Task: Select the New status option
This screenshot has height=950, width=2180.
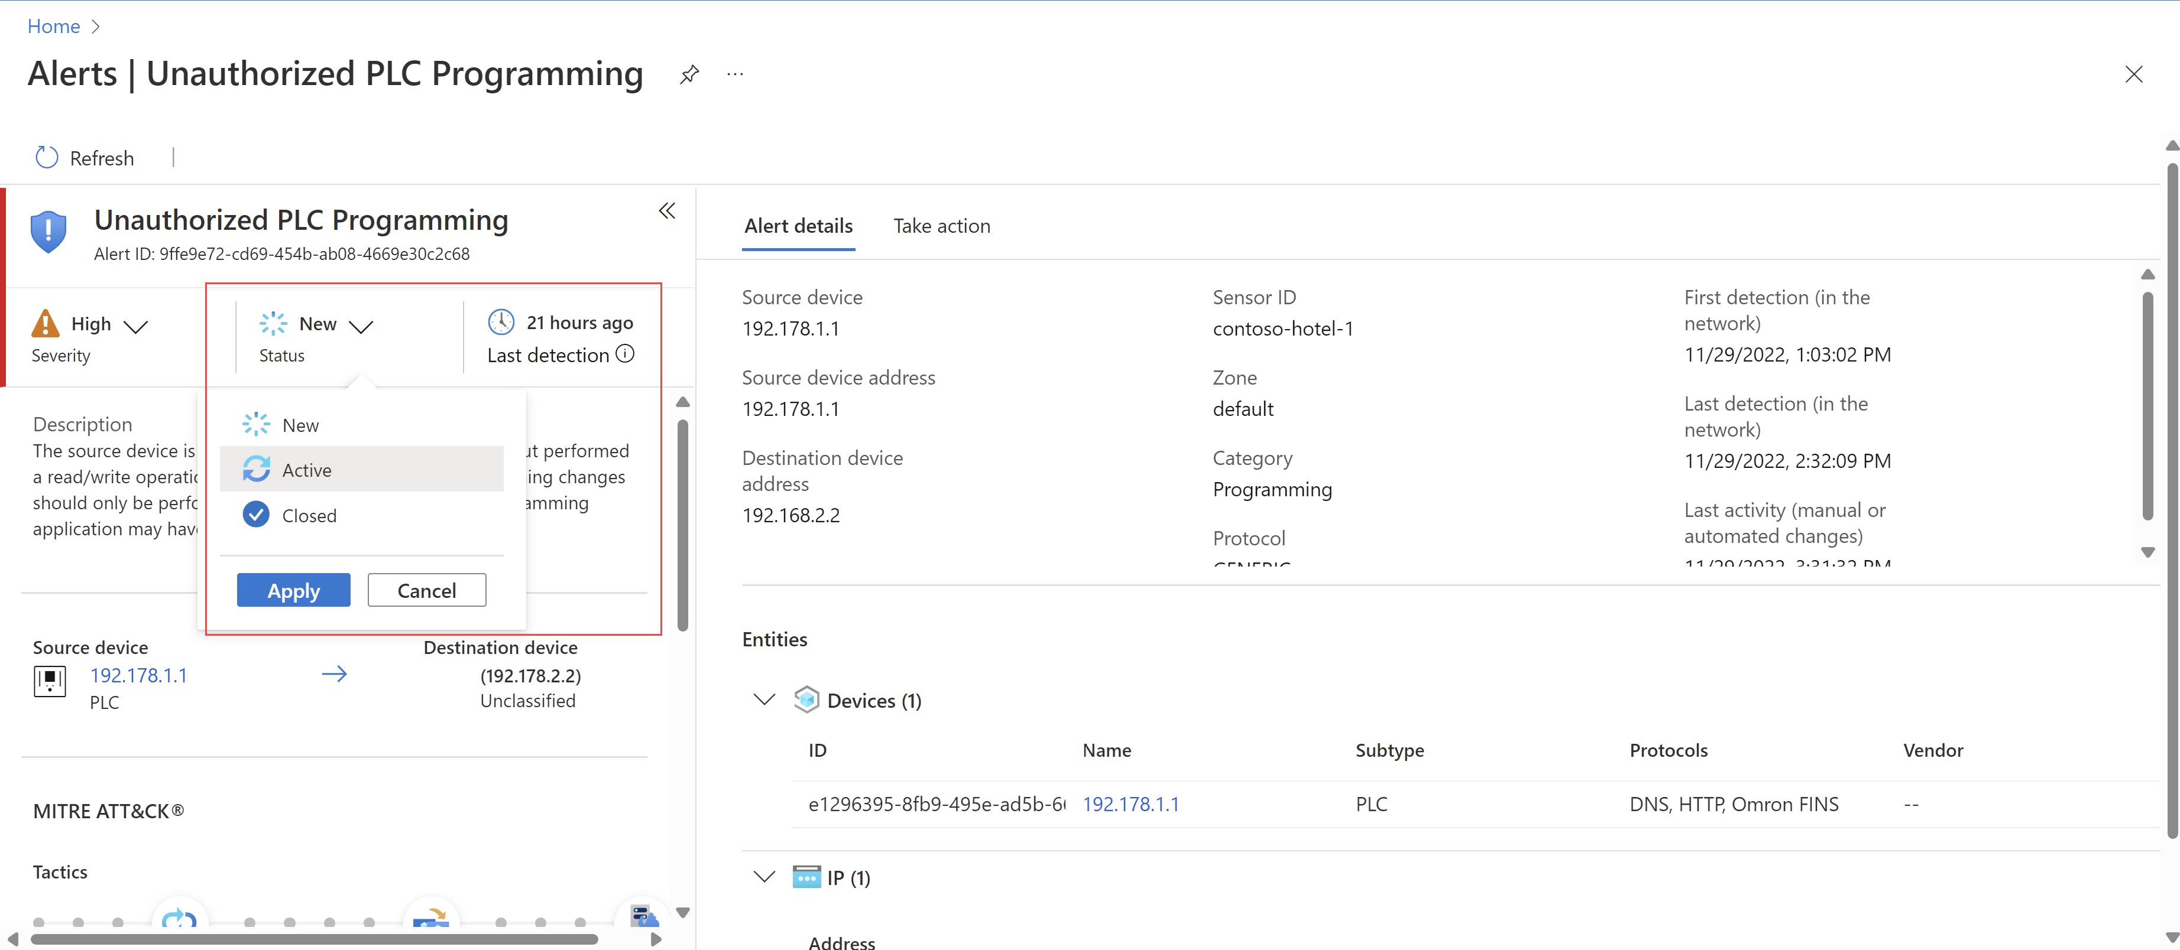Action: (x=300, y=425)
